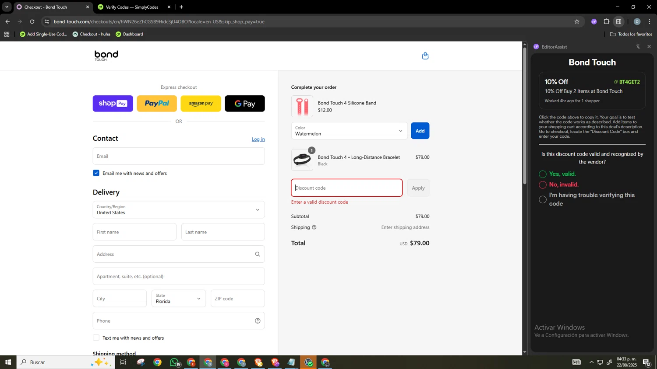Screen dimensions: 657x369
Task: Open the Windows Start menu
Action: (x=8, y=362)
